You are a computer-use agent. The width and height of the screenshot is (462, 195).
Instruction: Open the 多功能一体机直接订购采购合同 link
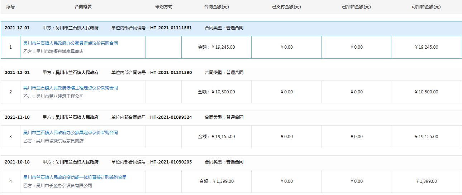click(x=75, y=177)
